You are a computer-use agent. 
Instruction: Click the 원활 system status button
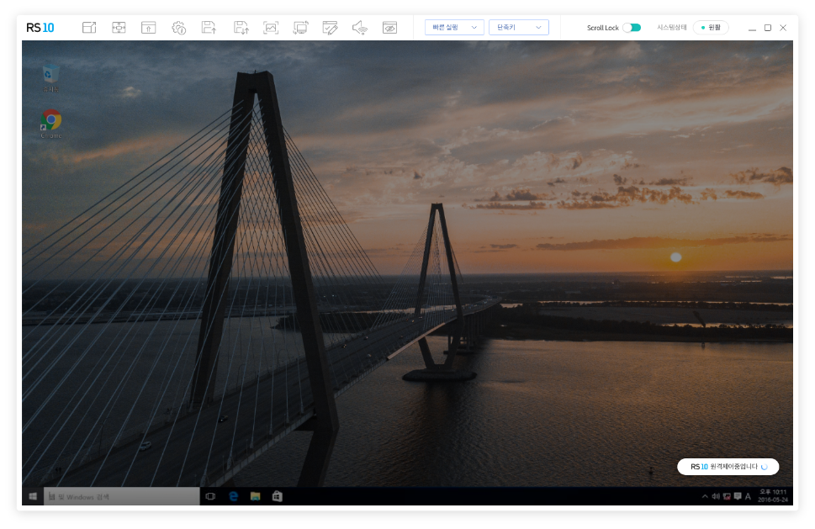tap(711, 28)
